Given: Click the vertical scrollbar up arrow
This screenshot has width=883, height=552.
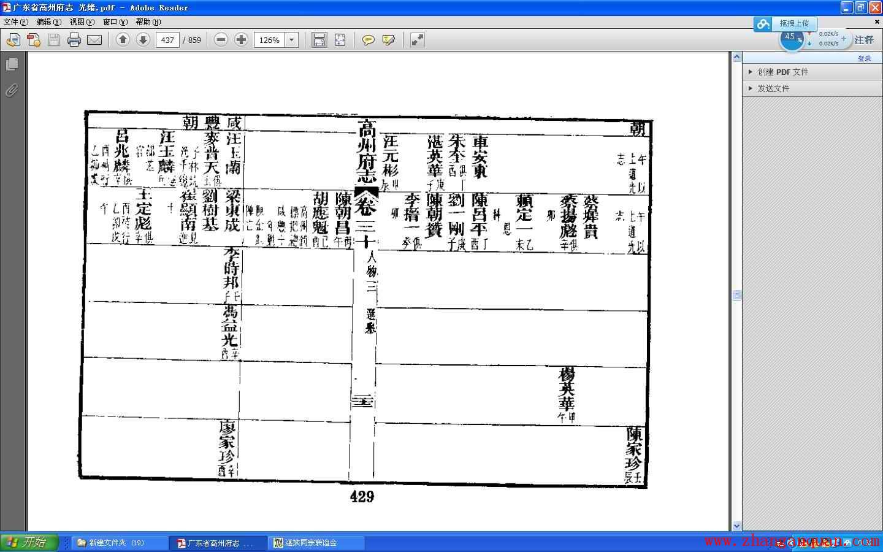Looking at the screenshot, I should point(736,57).
